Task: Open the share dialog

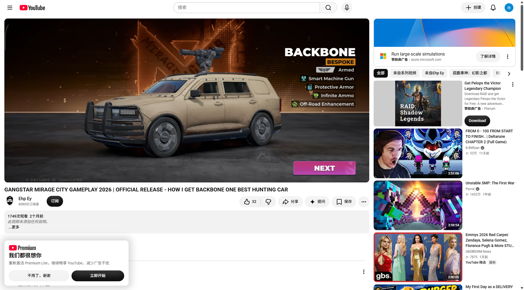Action: click(290, 202)
